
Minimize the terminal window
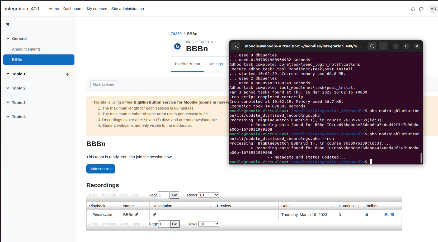coord(395,46)
